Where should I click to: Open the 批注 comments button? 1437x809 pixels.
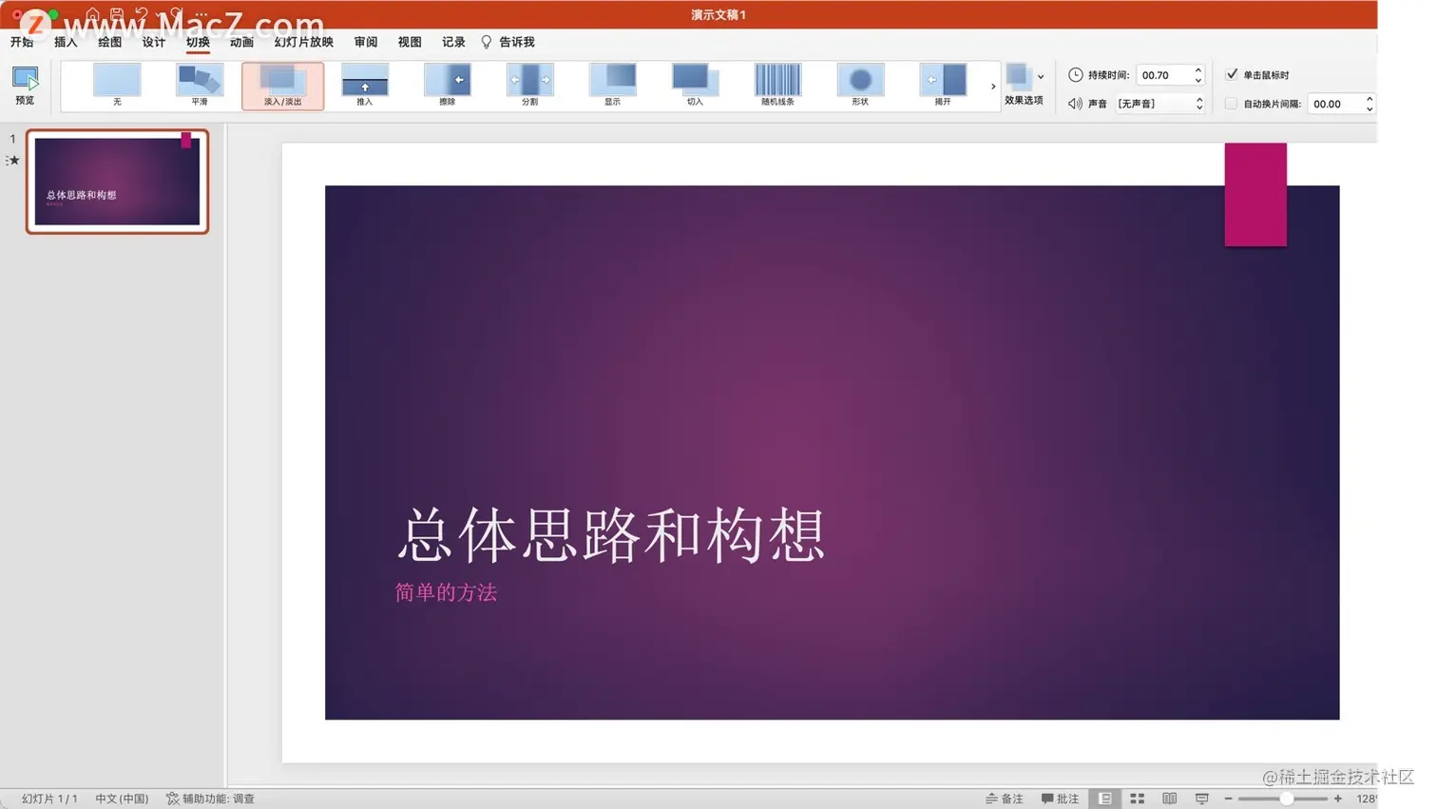click(x=1060, y=799)
